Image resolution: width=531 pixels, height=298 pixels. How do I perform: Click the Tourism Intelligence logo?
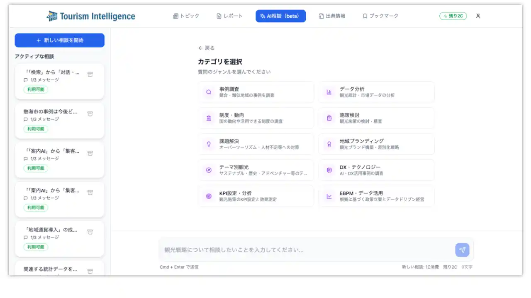click(91, 16)
